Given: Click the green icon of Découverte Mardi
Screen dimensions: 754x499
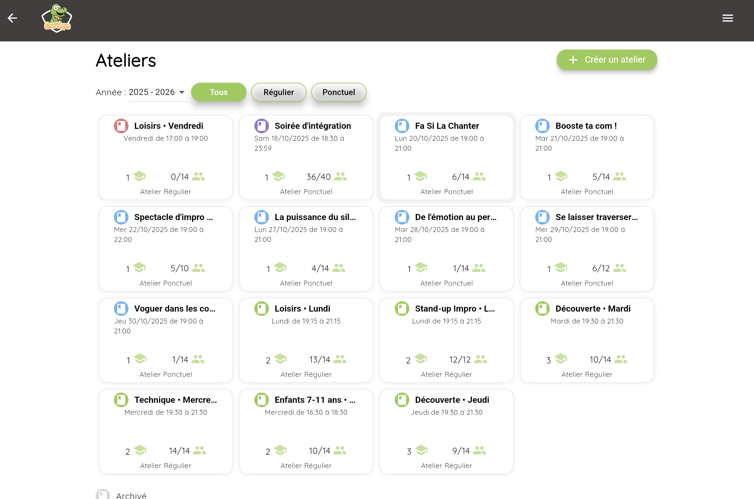Looking at the screenshot, I should coord(542,308).
